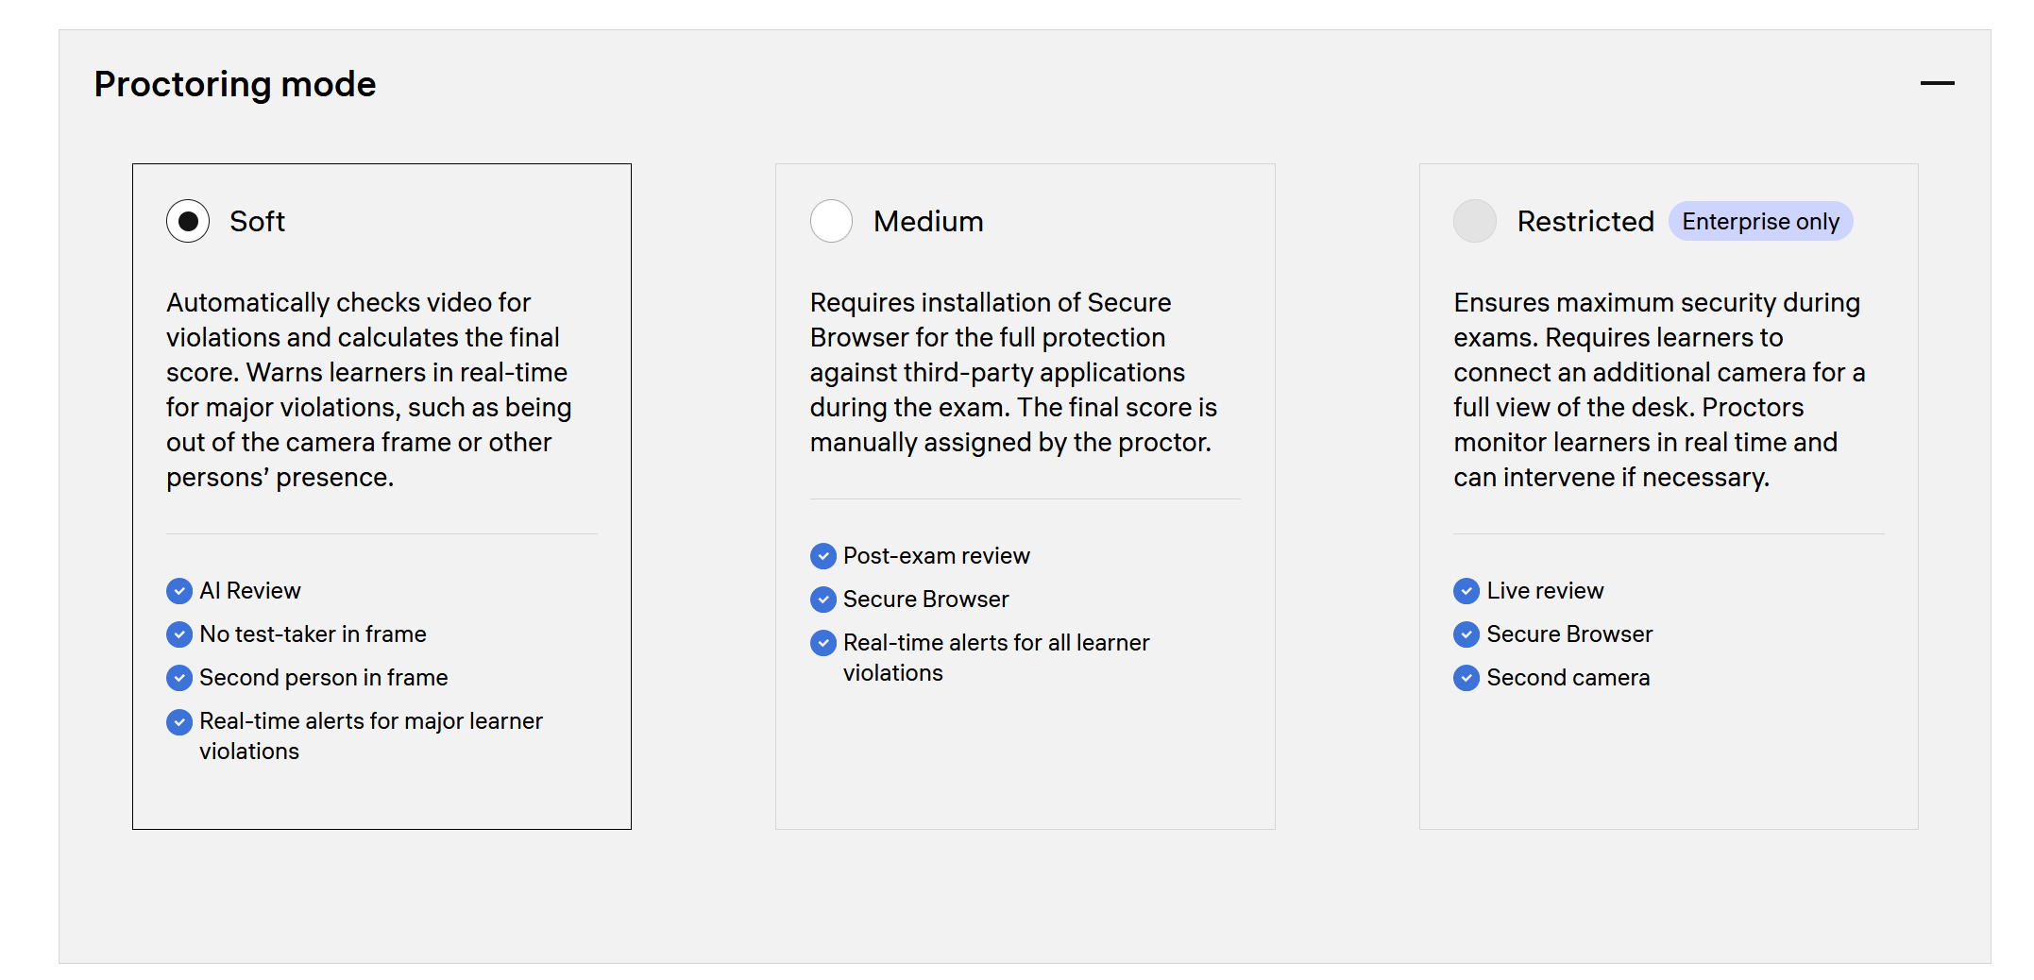Click checkmark beside Real-time alerts for all violations

(823, 643)
